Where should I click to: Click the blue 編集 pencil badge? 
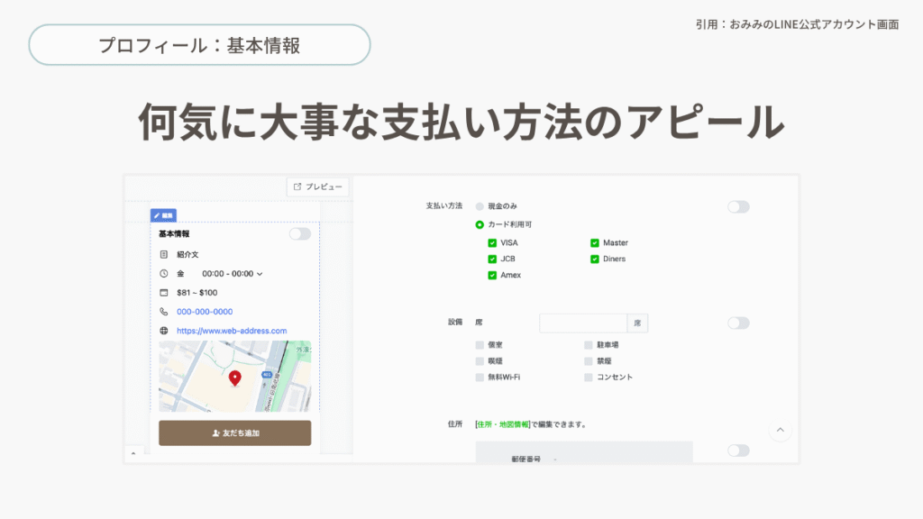tap(163, 215)
